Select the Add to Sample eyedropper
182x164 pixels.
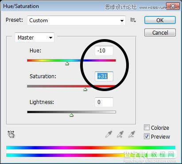point(120,134)
